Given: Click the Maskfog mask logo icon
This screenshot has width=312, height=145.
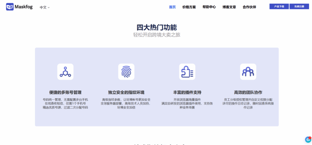Looking at the screenshot, I should coord(10,7).
